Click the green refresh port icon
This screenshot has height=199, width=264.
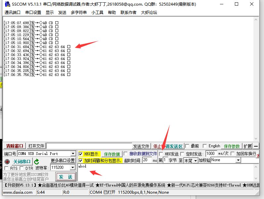pos(36,162)
